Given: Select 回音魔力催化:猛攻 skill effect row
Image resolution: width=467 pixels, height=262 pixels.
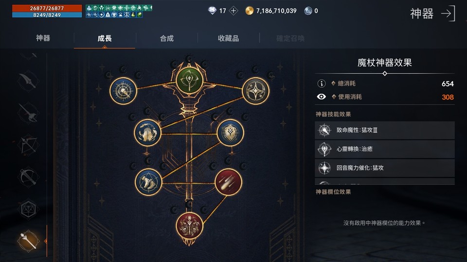Looking at the screenshot, I should pos(384,168).
